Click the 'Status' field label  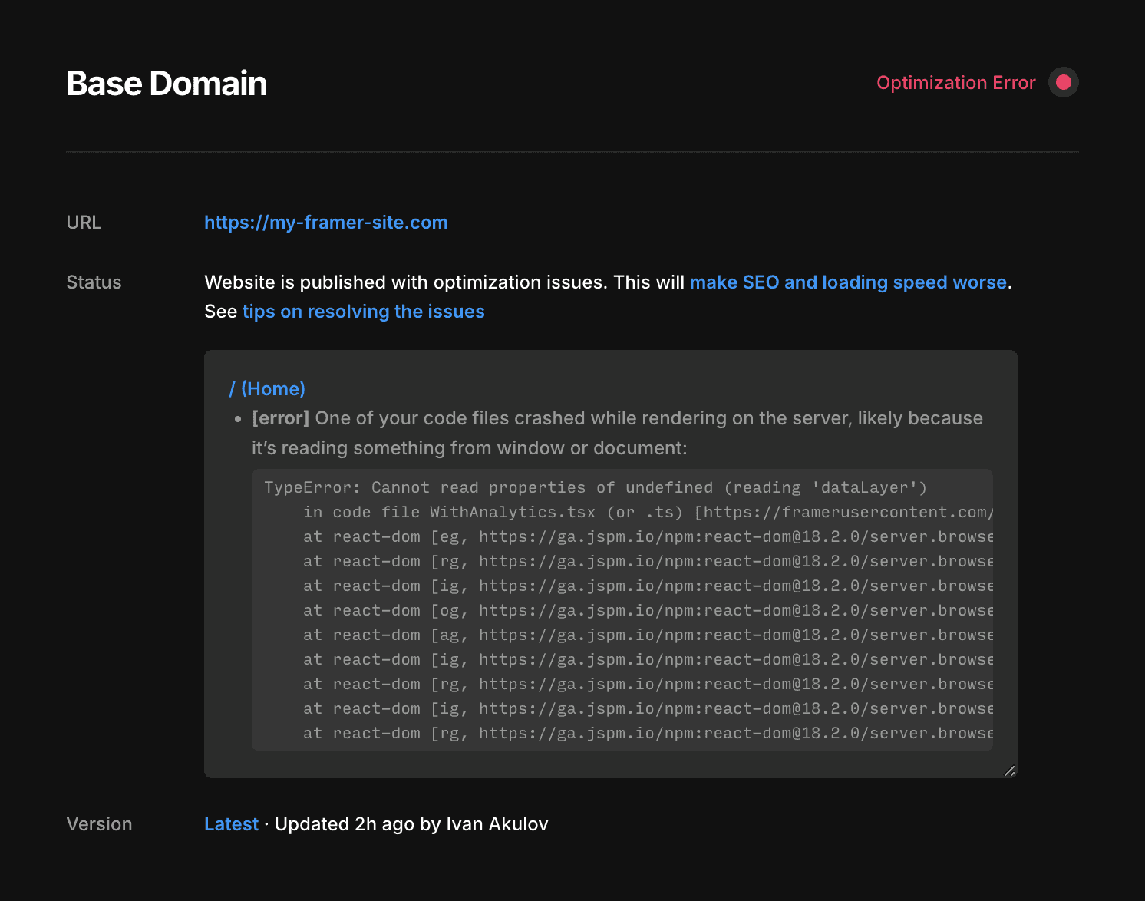tap(94, 282)
